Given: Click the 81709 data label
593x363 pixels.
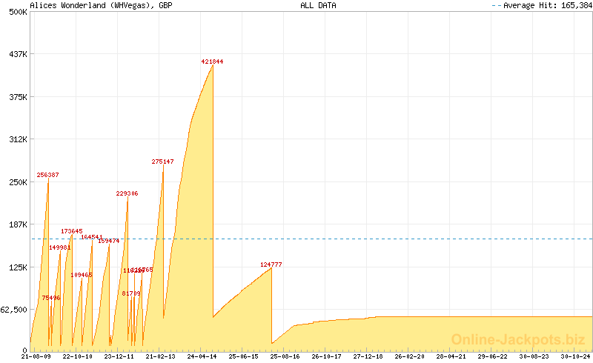Looking at the screenshot, I should pos(131,293).
